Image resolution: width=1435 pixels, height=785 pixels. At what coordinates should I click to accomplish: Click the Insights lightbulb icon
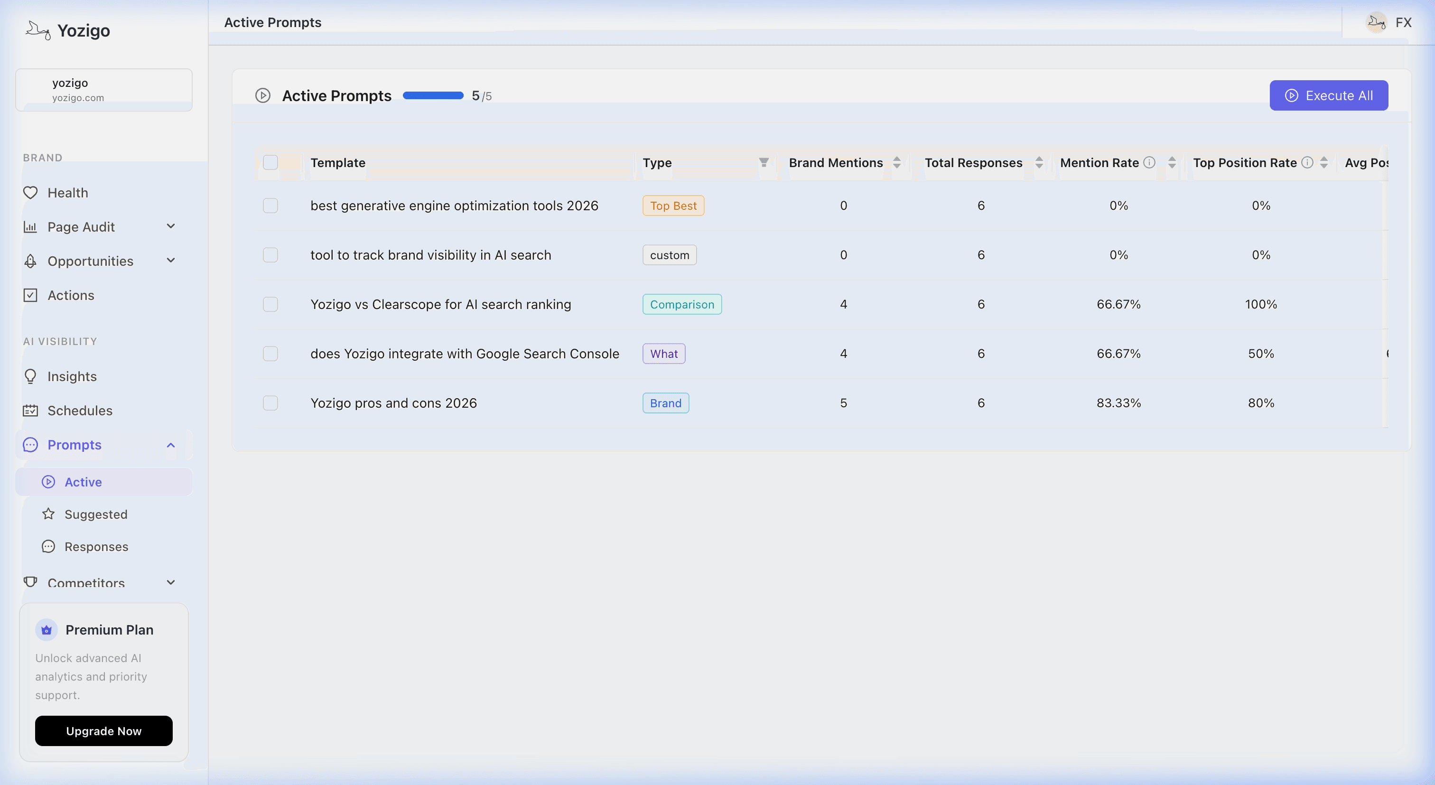pos(30,377)
